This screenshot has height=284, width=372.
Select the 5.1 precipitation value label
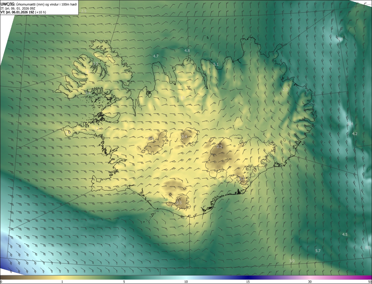click(x=216, y=64)
